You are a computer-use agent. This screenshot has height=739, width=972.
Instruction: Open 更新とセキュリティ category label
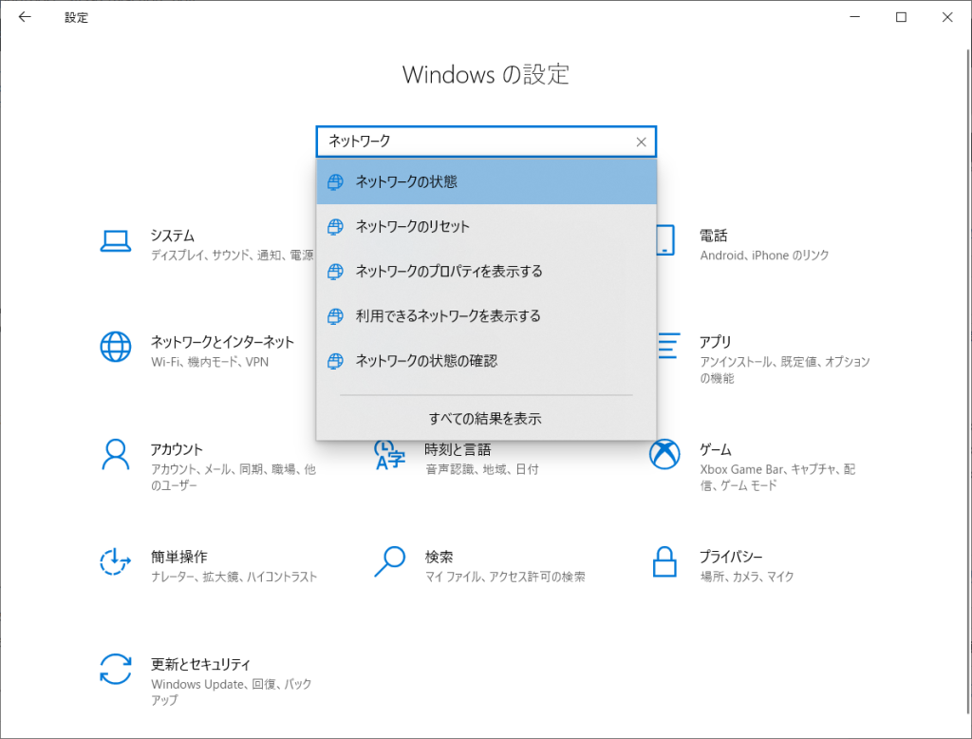(201, 664)
